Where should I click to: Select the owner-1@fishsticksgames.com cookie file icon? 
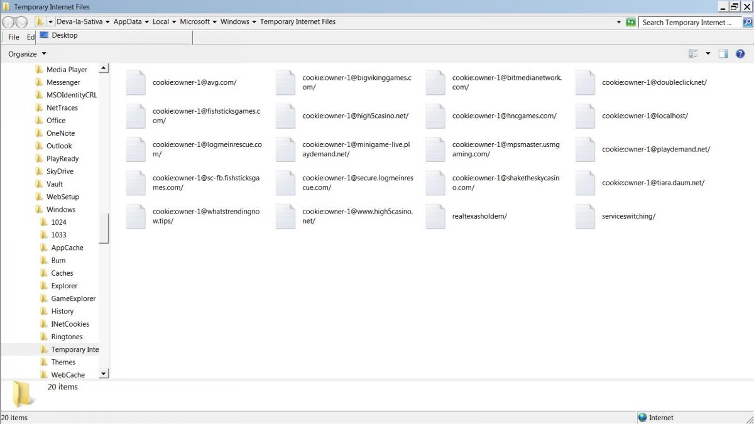(x=136, y=116)
